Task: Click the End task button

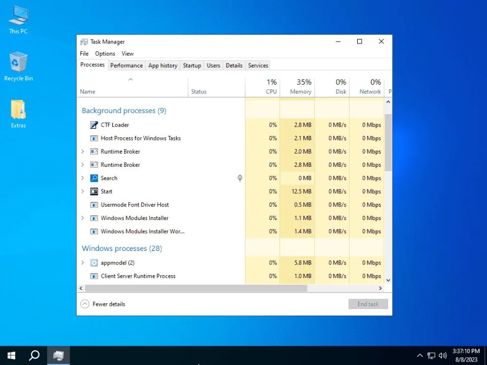Action: point(368,304)
